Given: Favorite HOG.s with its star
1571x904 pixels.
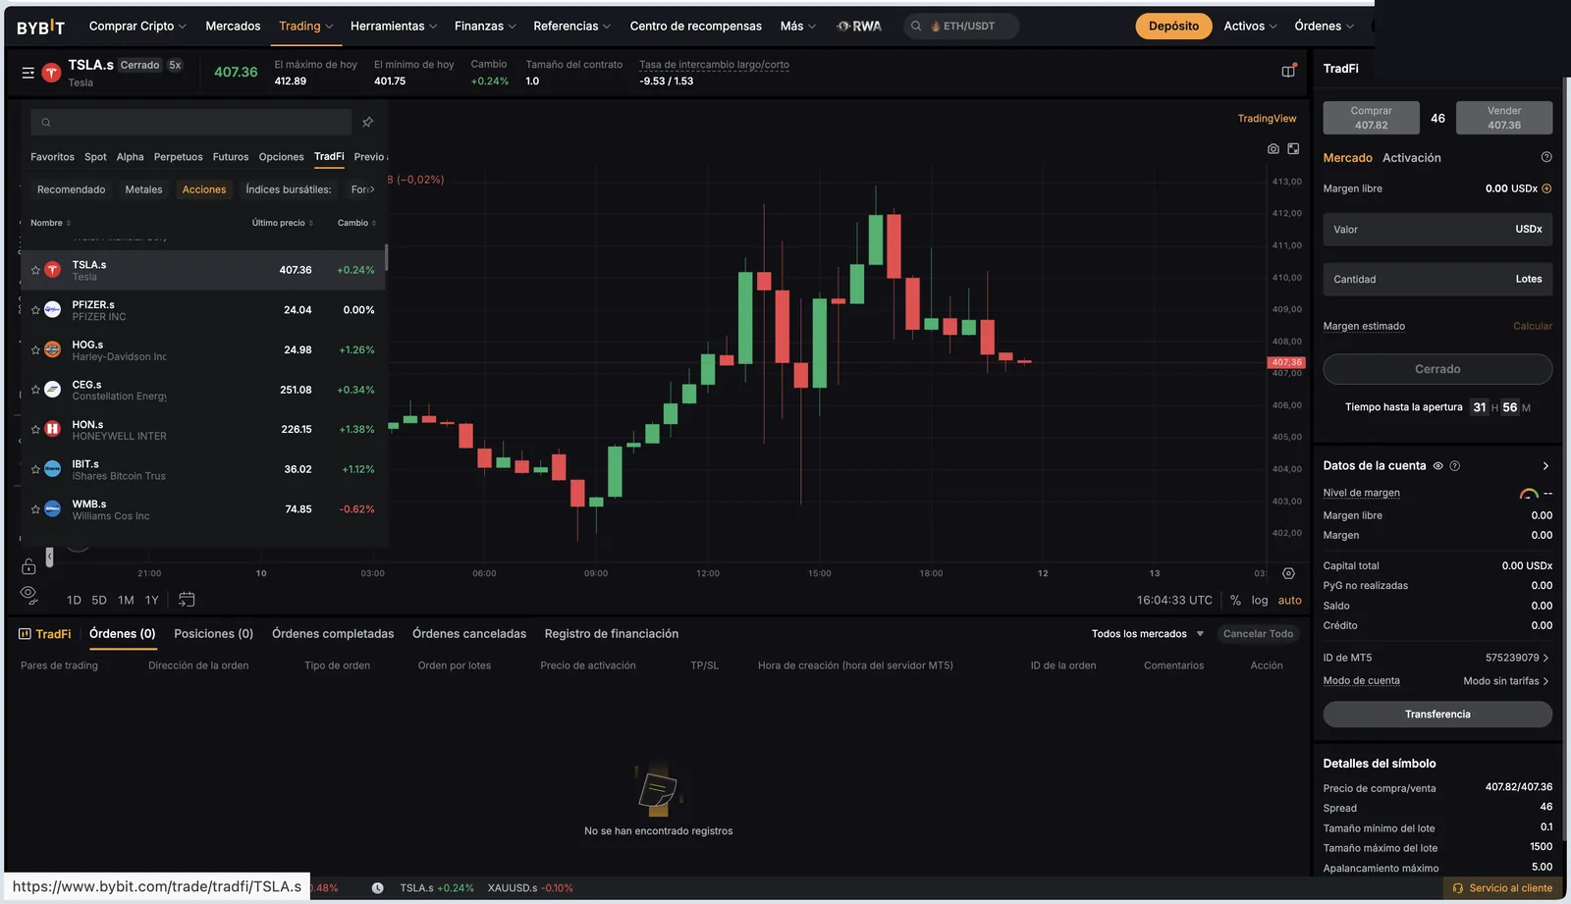Looking at the screenshot, I should click(x=35, y=350).
